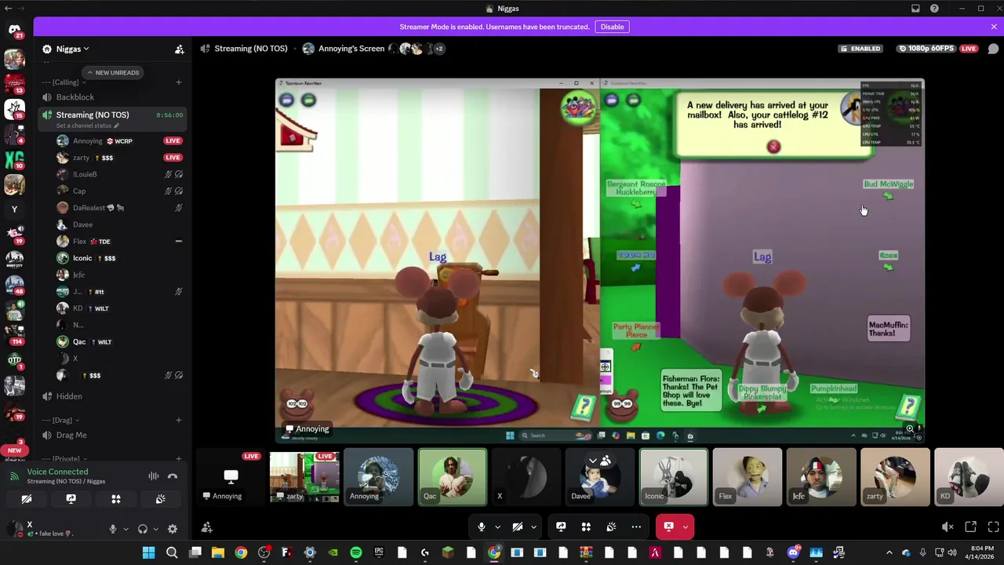Launch Spotify from the taskbar
1004x565 pixels.
(x=356, y=553)
